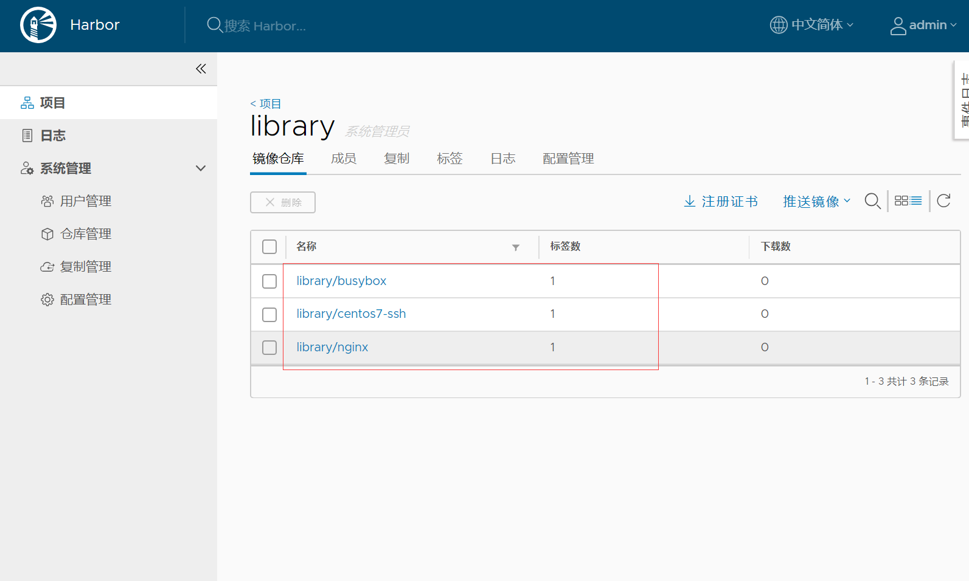
Task: Switch to the project 配置管理 tab
Action: pos(568,159)
